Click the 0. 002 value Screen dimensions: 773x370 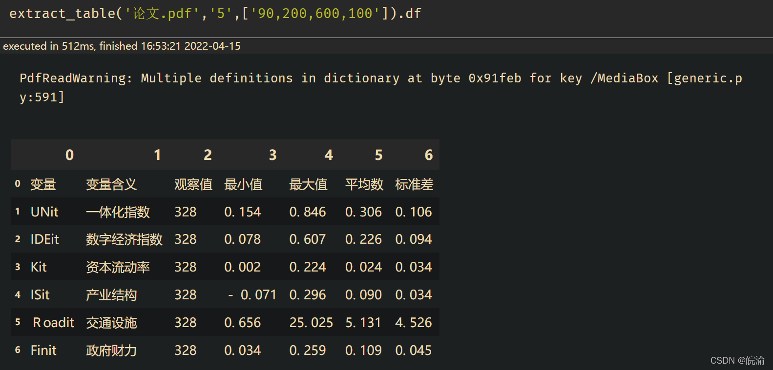[x=243, y=267]
